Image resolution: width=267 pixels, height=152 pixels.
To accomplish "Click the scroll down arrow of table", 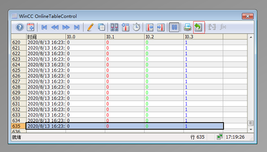I will pos(251,130).
